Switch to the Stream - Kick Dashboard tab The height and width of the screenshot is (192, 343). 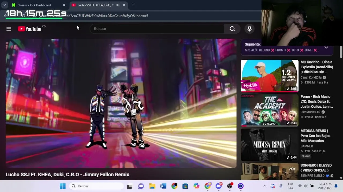39,5
